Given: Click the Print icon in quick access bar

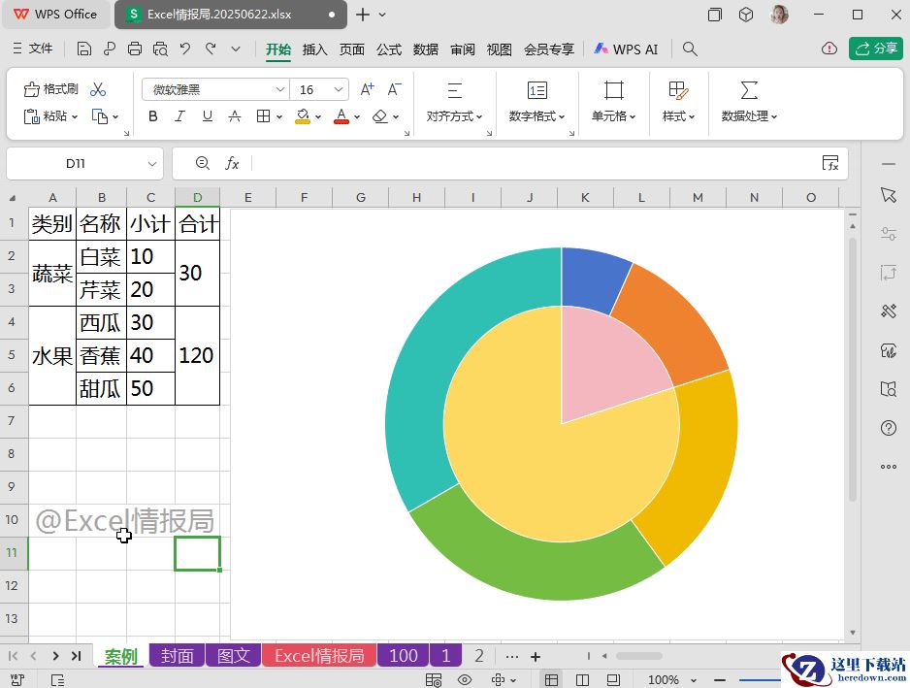Looking at the screenshot, I should pos(135,49).
